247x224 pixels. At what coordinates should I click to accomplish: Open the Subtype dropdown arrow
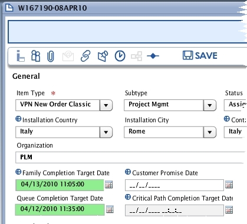click(210, 105)
